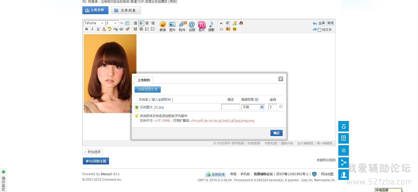Click 选择文件上传 button
The image size is (418, 192).
coord(148,89)
